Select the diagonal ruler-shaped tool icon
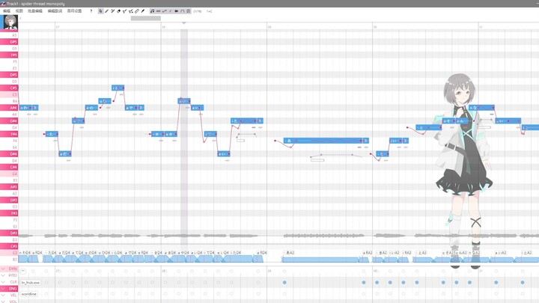The image size is (539, 303). point(137,11)
